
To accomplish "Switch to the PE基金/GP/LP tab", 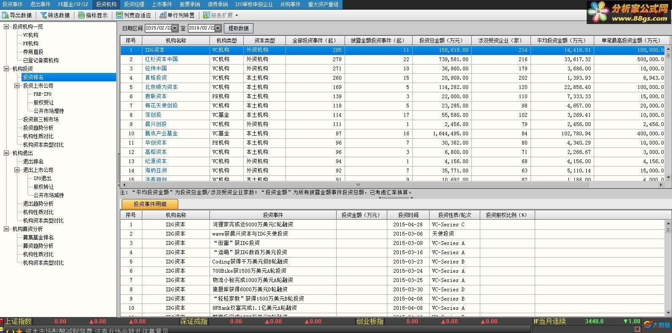I will pyautogui.click(x=73, y=4).
